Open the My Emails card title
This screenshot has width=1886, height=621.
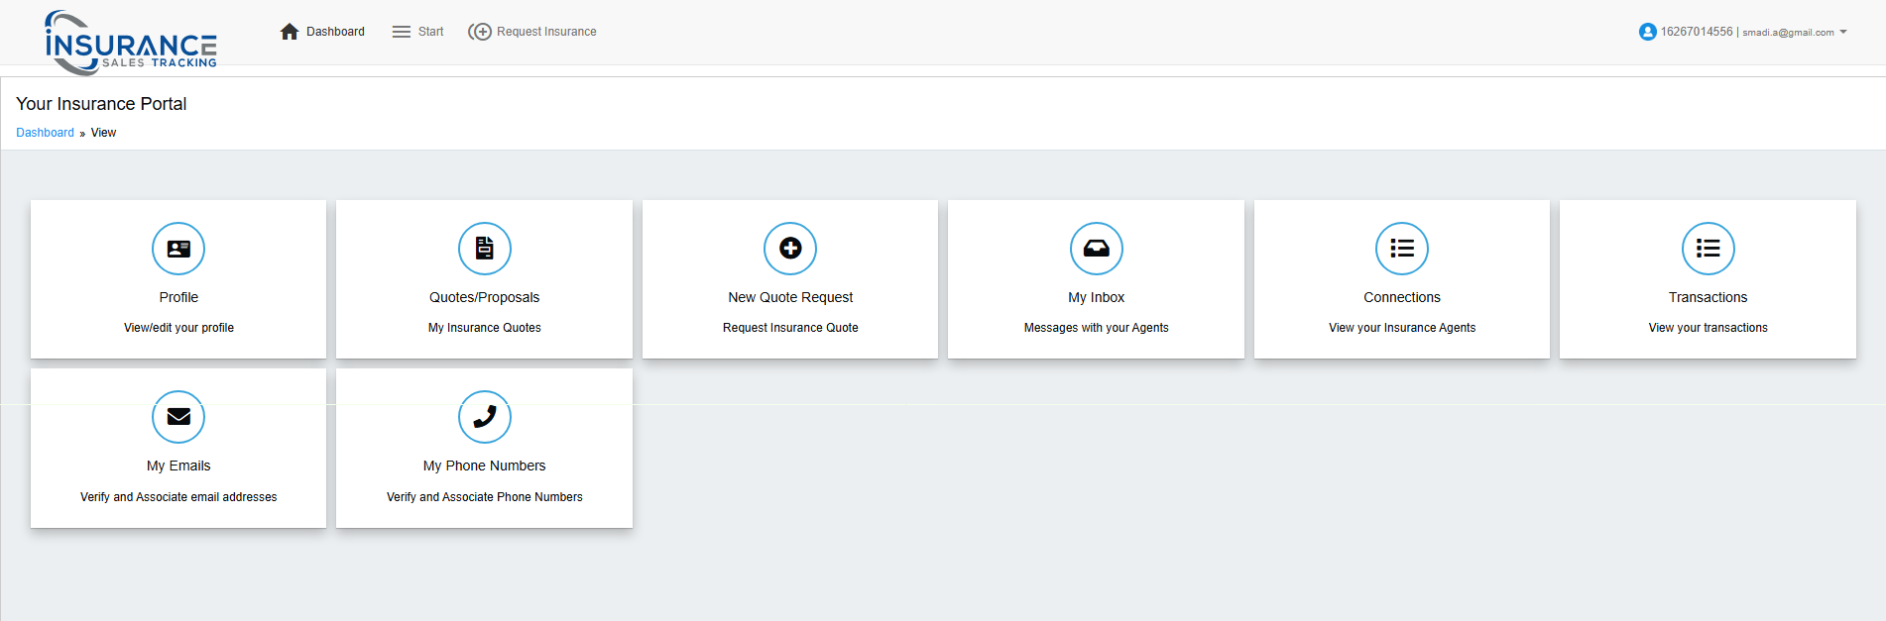pos(178,466)
